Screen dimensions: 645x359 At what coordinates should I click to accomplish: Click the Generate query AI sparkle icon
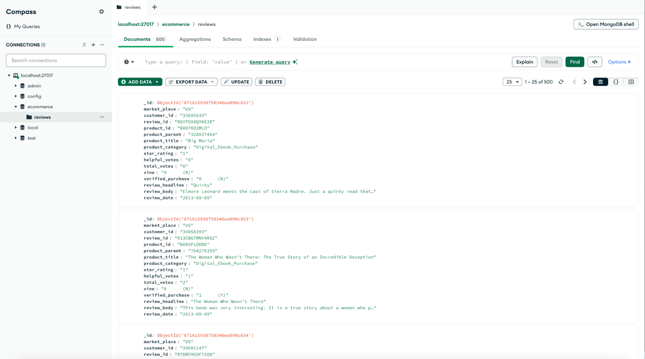pos(295,62)
